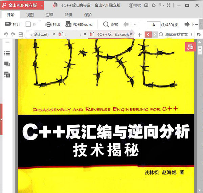This screenshot has width=203, height=193.
Task: Click the red floating convert-to-Word button
Action: [190, 47]
